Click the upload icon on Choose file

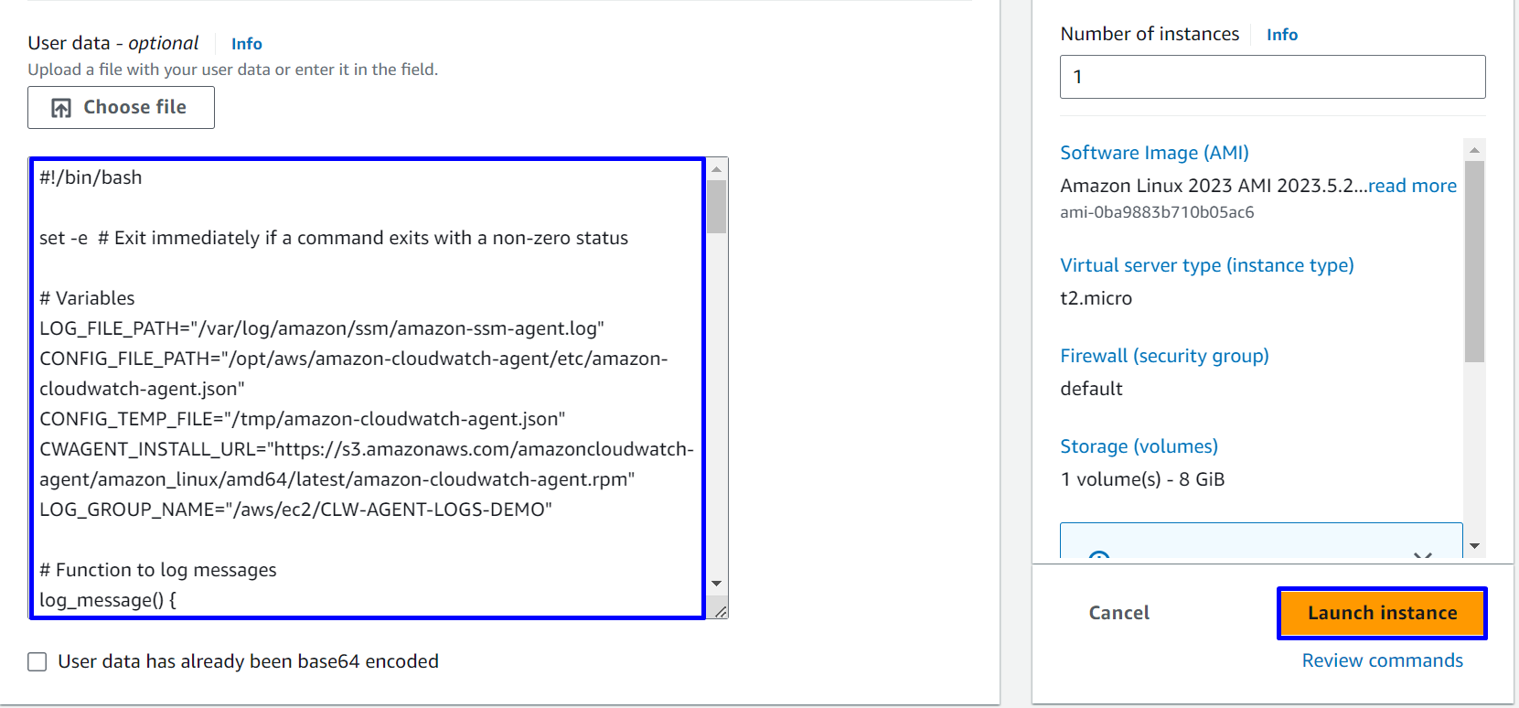(61, 108)
